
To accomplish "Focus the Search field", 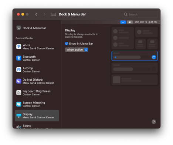I will click(x=140, y=14).
